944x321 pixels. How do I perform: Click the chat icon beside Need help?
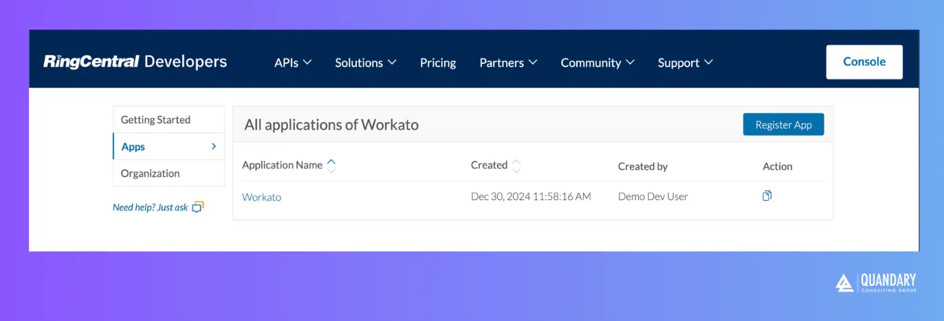pos(198,207)
